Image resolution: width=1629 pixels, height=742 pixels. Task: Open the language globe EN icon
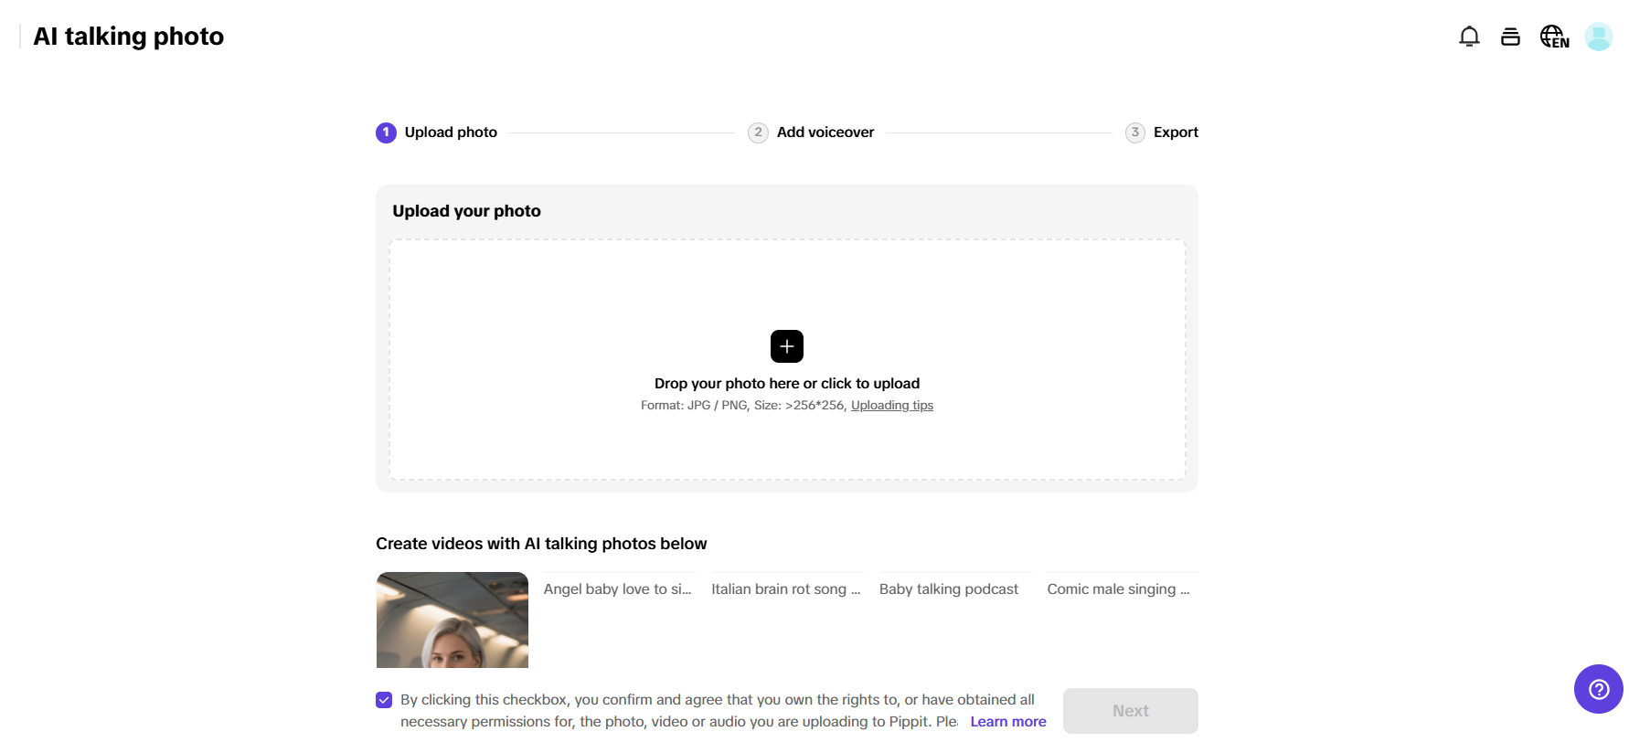1554,37
